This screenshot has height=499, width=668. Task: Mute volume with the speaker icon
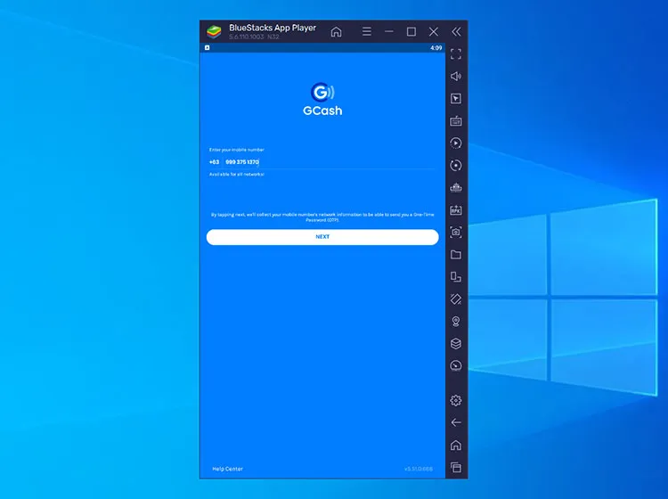455,77
